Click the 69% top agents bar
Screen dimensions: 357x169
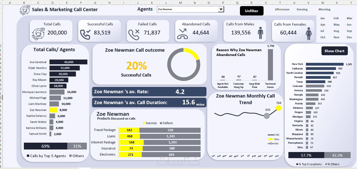(45, 146)
